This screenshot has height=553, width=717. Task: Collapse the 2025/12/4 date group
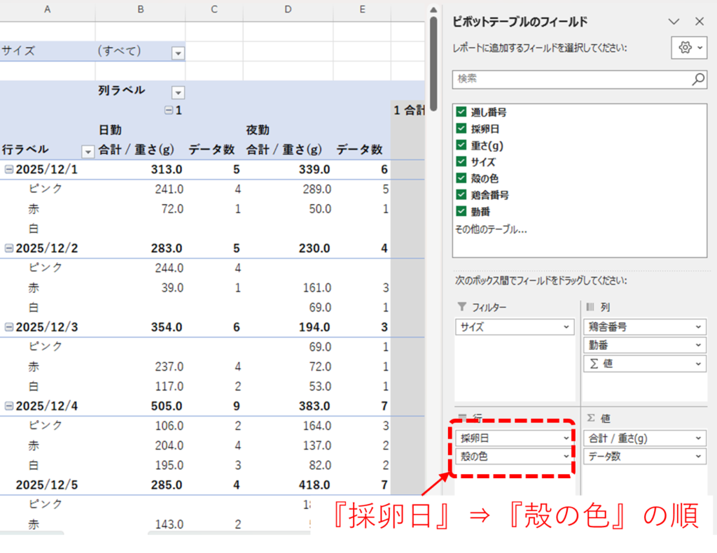point(8,406)
